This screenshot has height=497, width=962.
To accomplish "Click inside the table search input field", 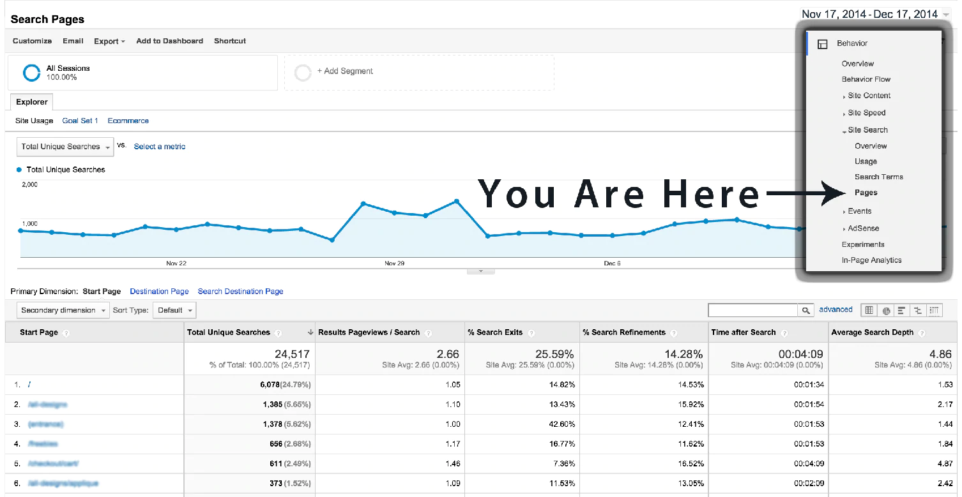I will pyautogui.click(x=754, y=309).
